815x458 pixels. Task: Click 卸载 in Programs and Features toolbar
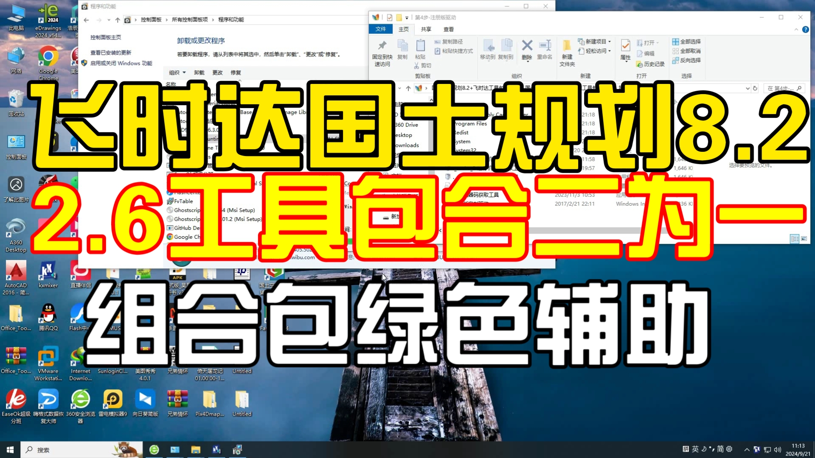tap(199, 73)
